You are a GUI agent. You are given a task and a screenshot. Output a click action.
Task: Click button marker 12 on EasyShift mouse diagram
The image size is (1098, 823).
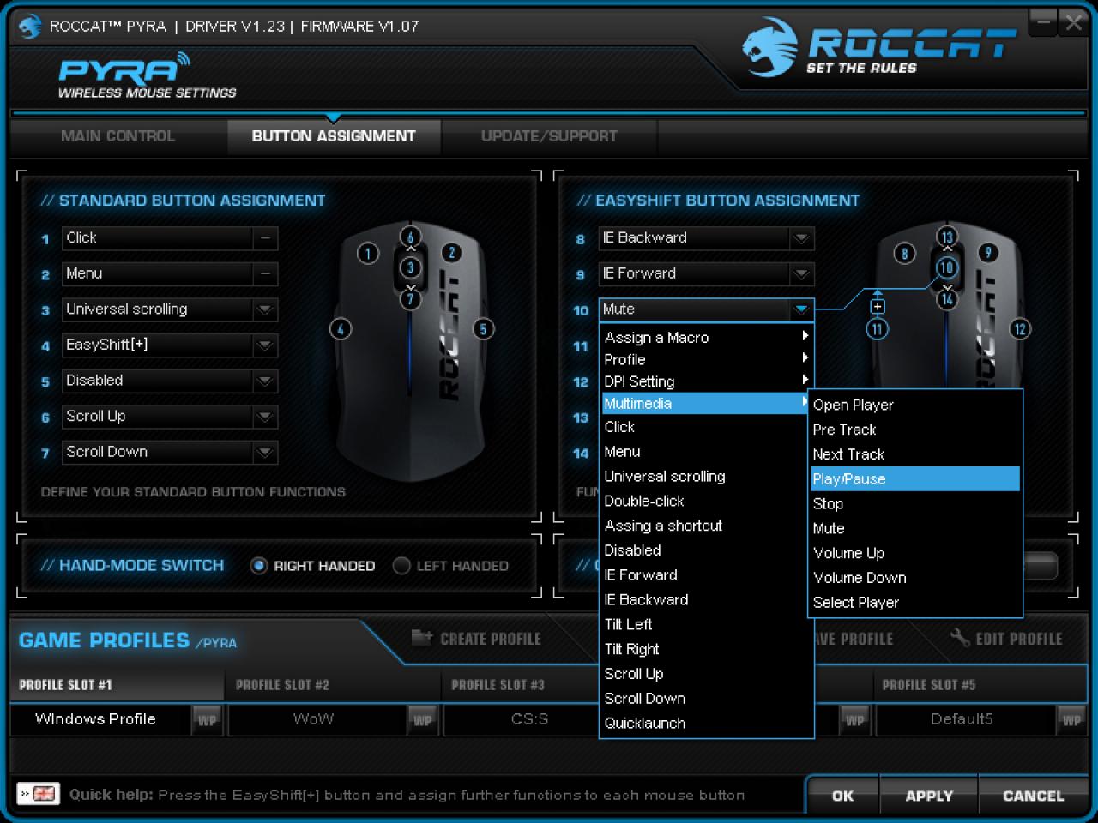[1020, 329]
